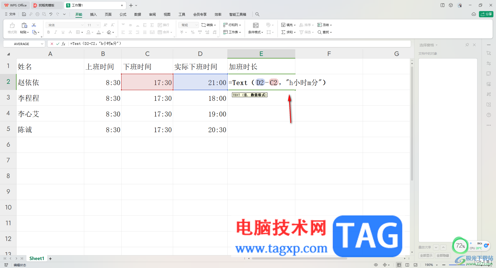The height and width of the screenshot is (268, 496).
Task: Open the 插入 Insert tab
Action: click(x=93, y=14)
